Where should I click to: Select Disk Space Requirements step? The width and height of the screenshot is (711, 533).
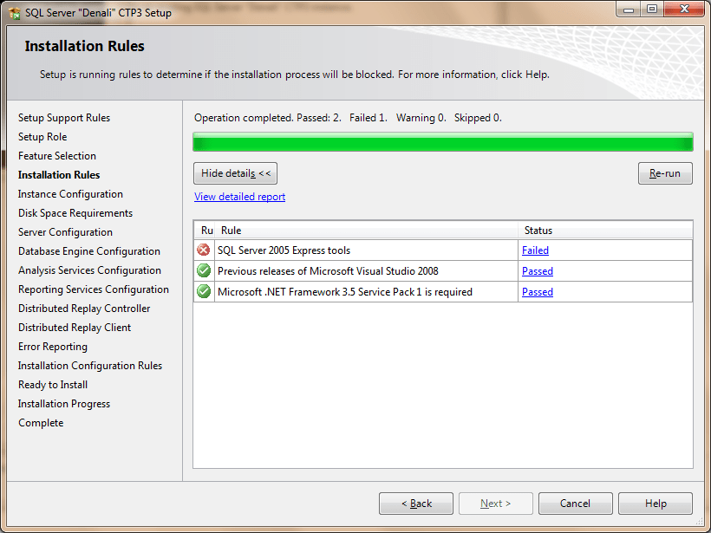[75, 213]
